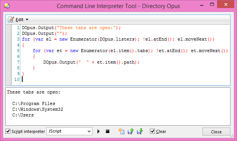Close window with the red X button
Screen dimensions: 237x141
pyautogui.click(x=225, y=4)
